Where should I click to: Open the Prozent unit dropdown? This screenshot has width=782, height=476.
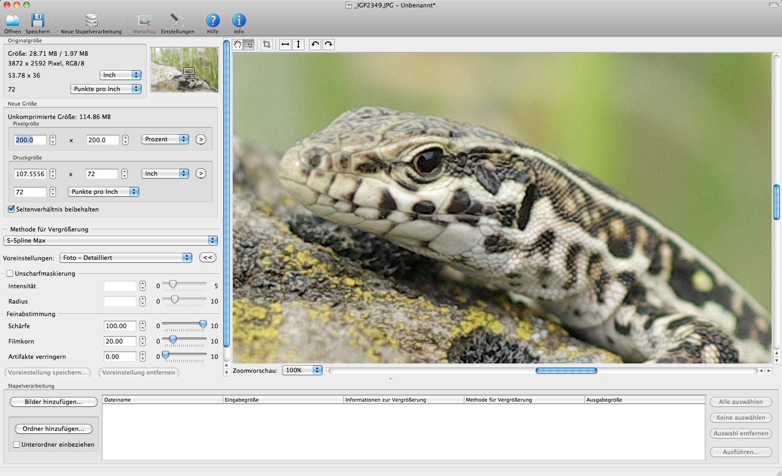click(x=164, y=139)
